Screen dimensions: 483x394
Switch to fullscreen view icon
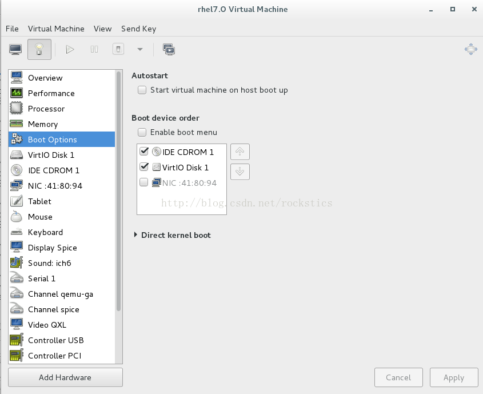pos(470,49)
